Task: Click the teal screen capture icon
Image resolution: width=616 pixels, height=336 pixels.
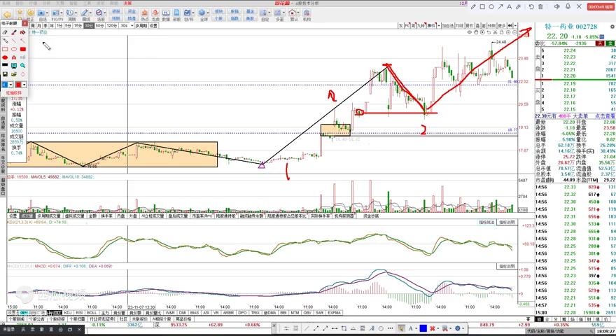Action: 14,66
